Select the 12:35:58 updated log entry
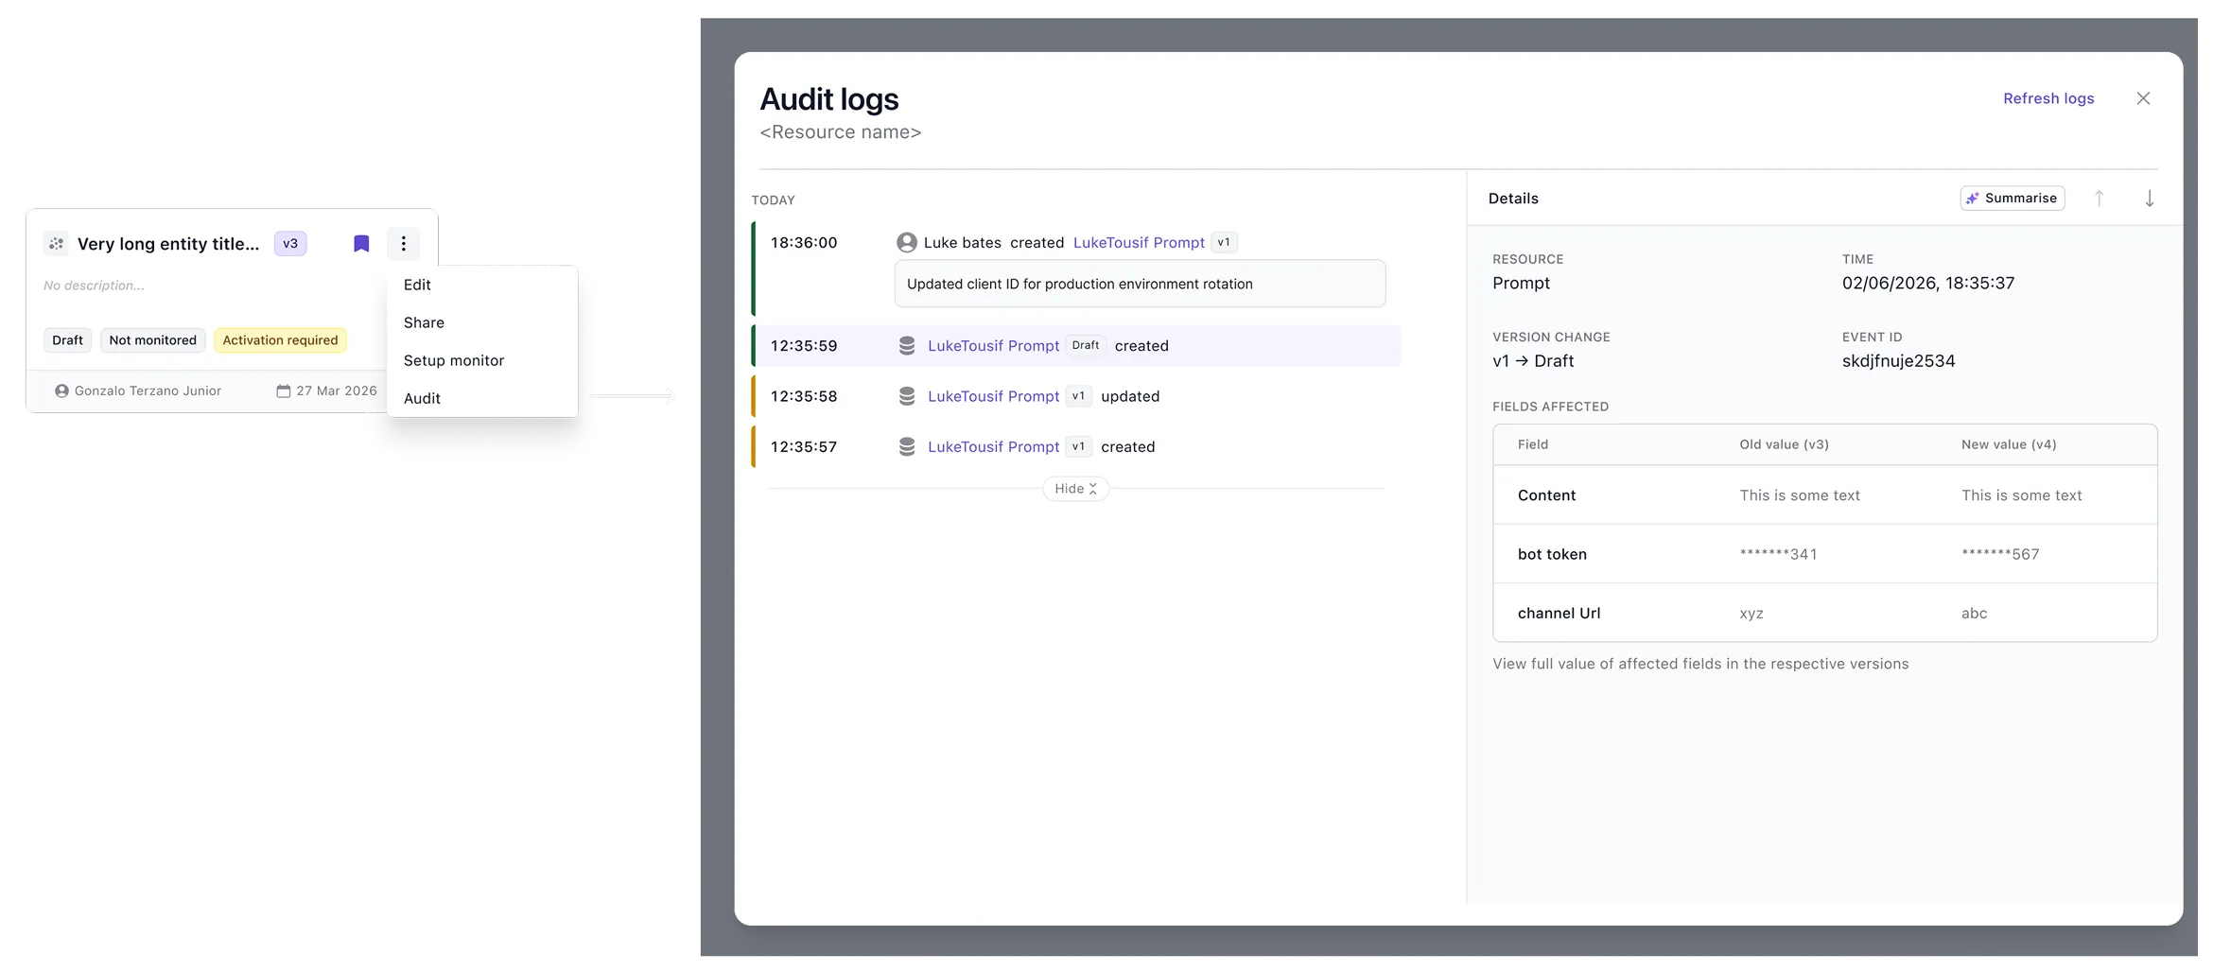The height and width of the screenshot is (972, 2213). (x=1076, y=396)
